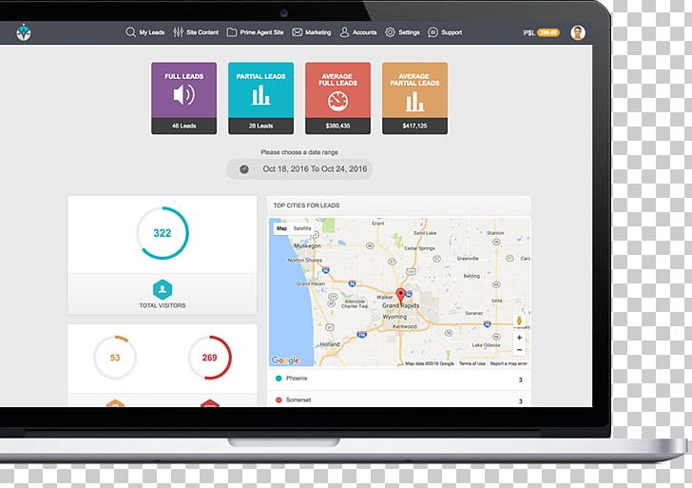Click the 46 Leads count
The height and width of the screenshot is (488, 692).
click(184, 126)
